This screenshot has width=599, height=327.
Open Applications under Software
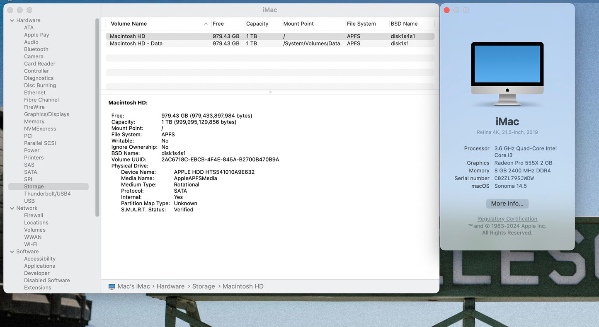(39, 266)
